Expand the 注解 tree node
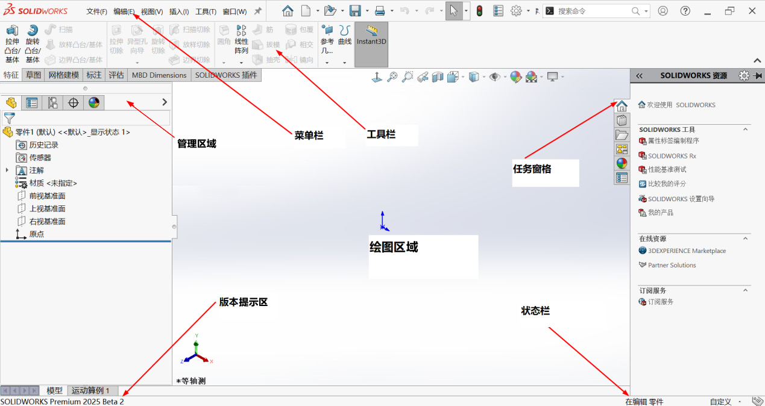 [x=7, y=170]
